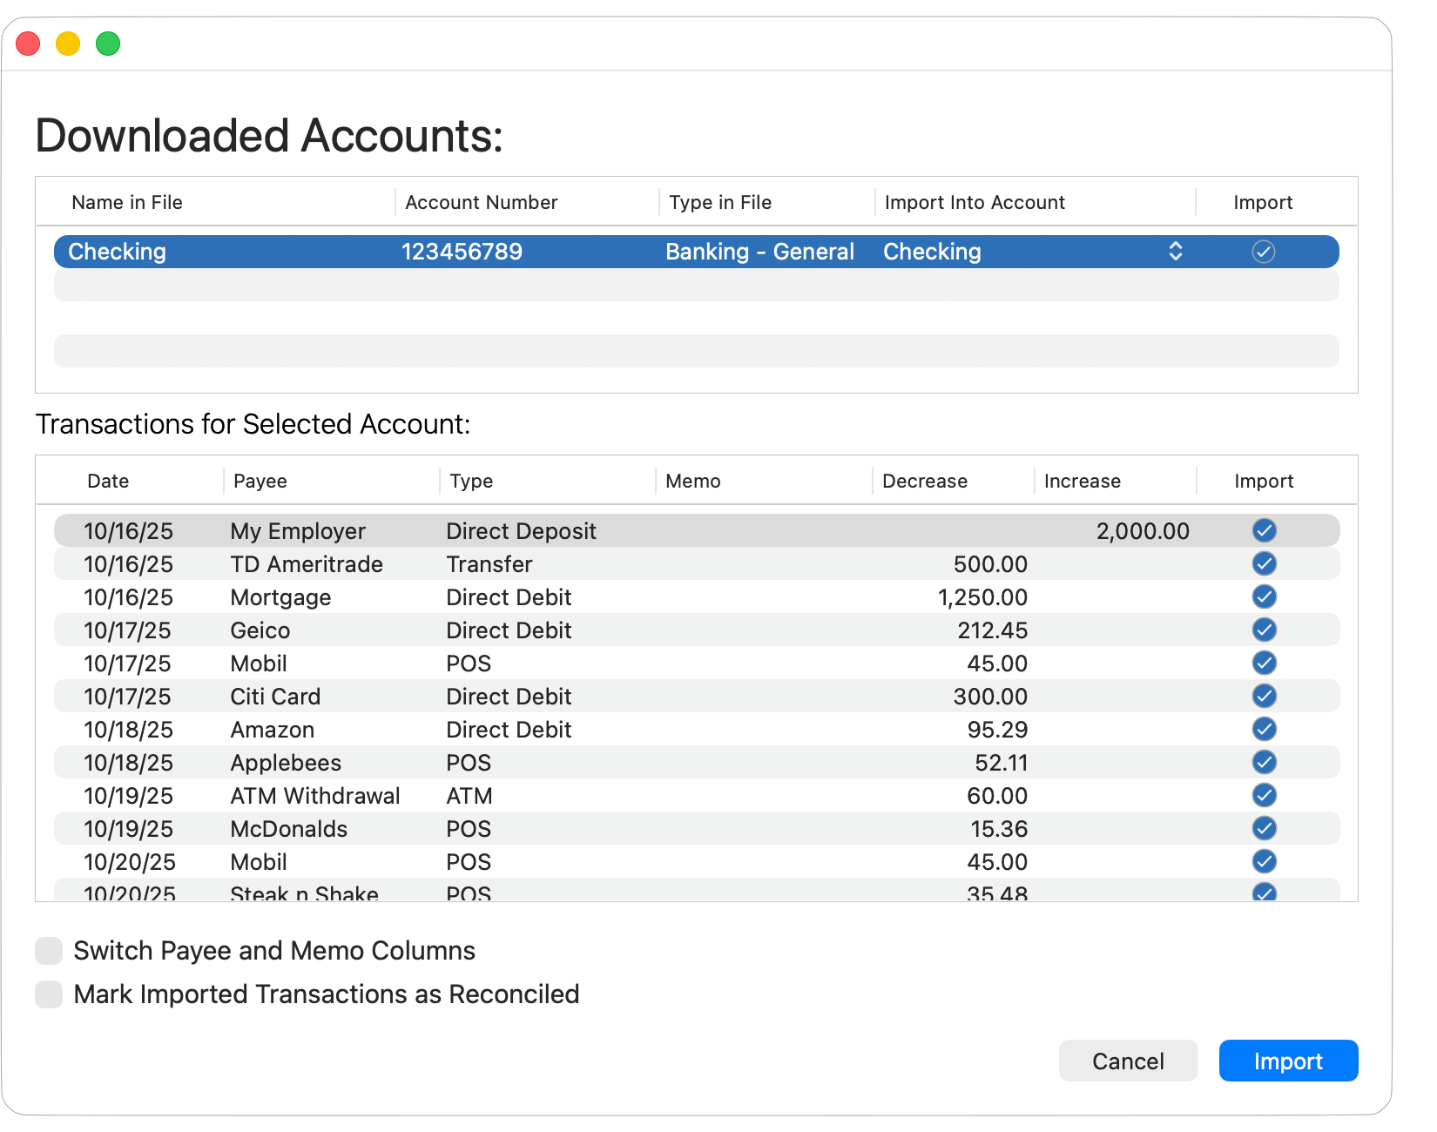The image size is (1437, 1132).
Task: Disable import on the Mortgage transaction
Action: point(1264,596)
